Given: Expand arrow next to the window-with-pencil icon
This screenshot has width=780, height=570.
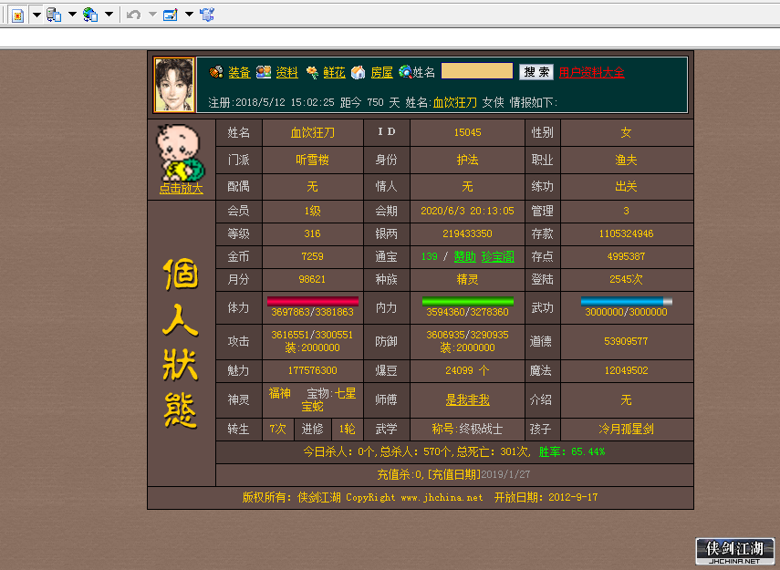Looking at the screenshot, I should click(189, 15).
